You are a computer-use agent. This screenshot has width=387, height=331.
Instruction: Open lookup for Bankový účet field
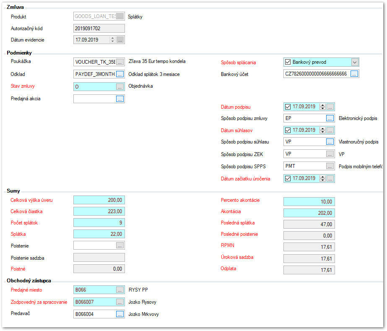pyautogui.click(x=354, y=74)
